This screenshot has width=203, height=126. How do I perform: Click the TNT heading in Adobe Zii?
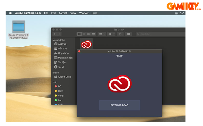click(x=119, y=56)
